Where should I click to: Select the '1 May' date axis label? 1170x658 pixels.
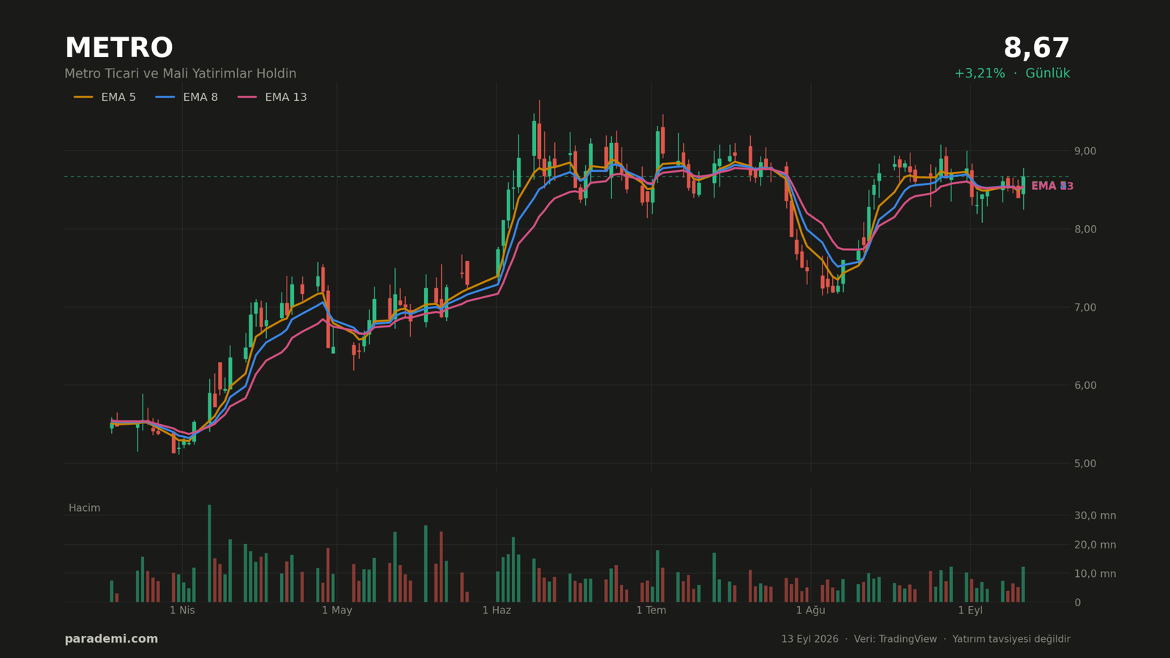(337, 610)
